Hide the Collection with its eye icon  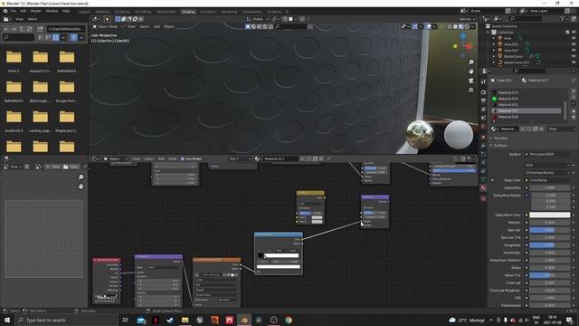pyautogui.click(x=574, y=33)
